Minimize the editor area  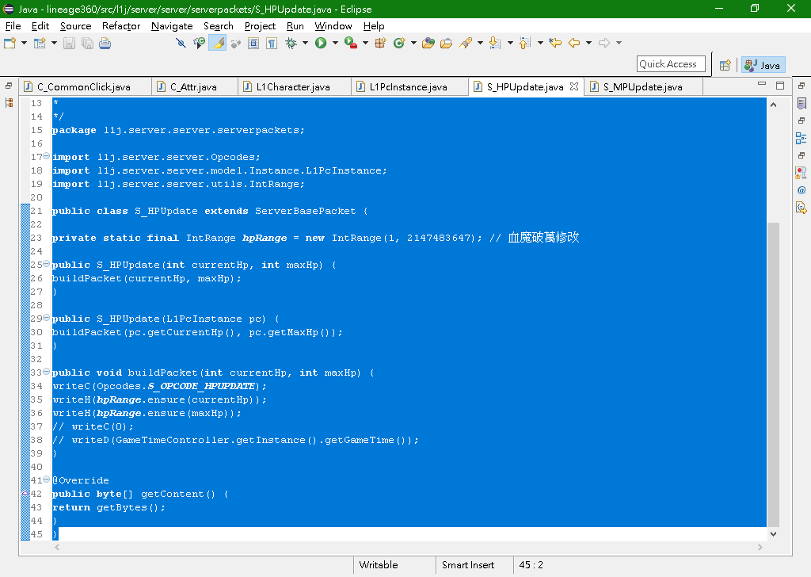(762, 83)
